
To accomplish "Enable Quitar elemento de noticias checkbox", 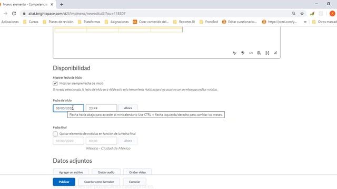I will click(55, 134).
